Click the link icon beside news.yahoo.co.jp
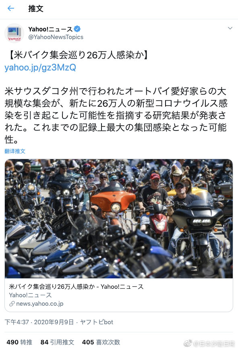 coord(12,304)
